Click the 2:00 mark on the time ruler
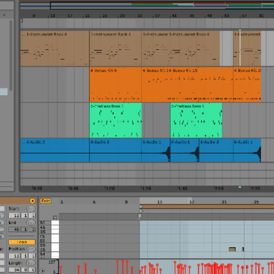Screen dimensions: 274x274 [219, 189]
